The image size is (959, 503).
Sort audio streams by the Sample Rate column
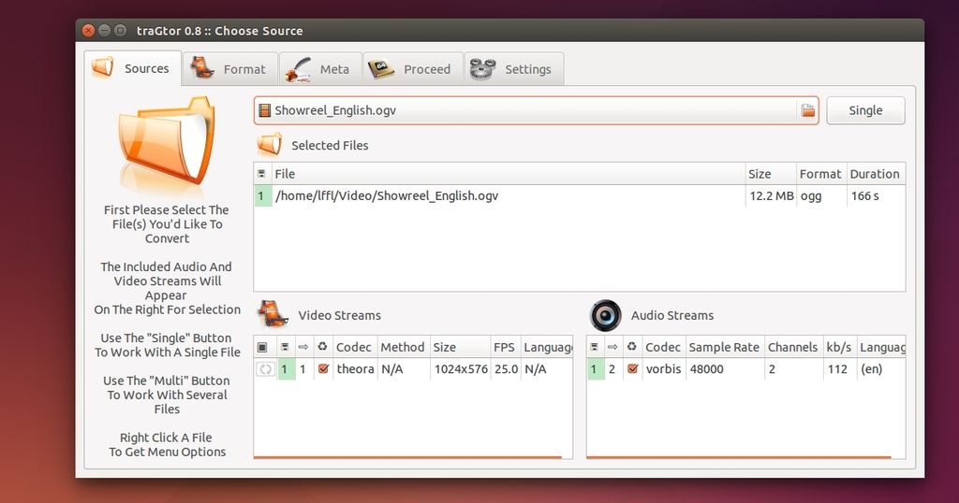click(x=723, y=347)
